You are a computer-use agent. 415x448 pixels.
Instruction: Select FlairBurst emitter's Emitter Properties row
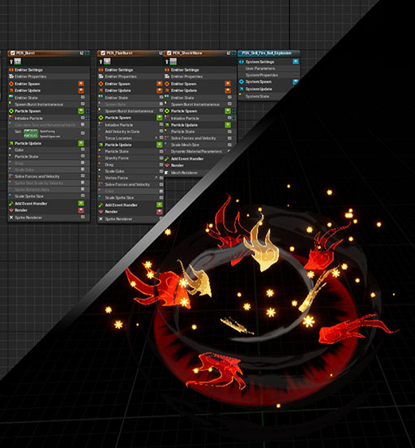pos(130,76)
